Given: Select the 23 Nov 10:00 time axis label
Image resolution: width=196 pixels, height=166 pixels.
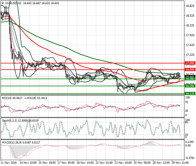Looking at the screenshot, I should pyautogui.click(x=123, y=163).
